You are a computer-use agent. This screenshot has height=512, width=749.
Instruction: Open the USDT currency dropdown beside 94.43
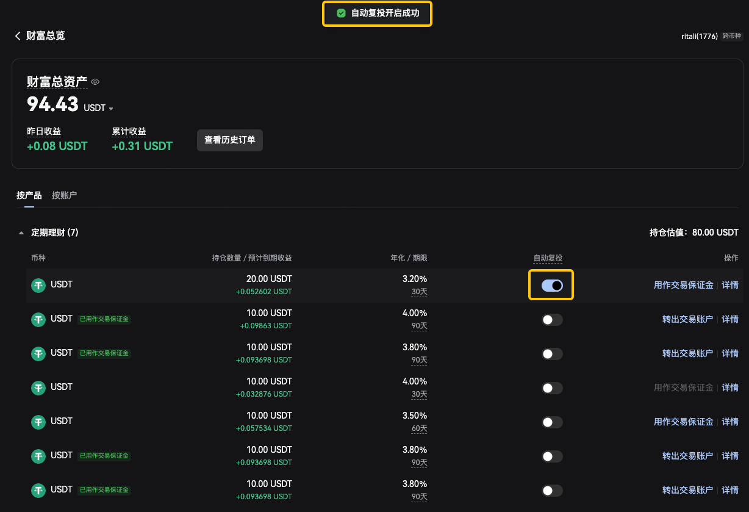pyautogui.click(x=99, y=108)
